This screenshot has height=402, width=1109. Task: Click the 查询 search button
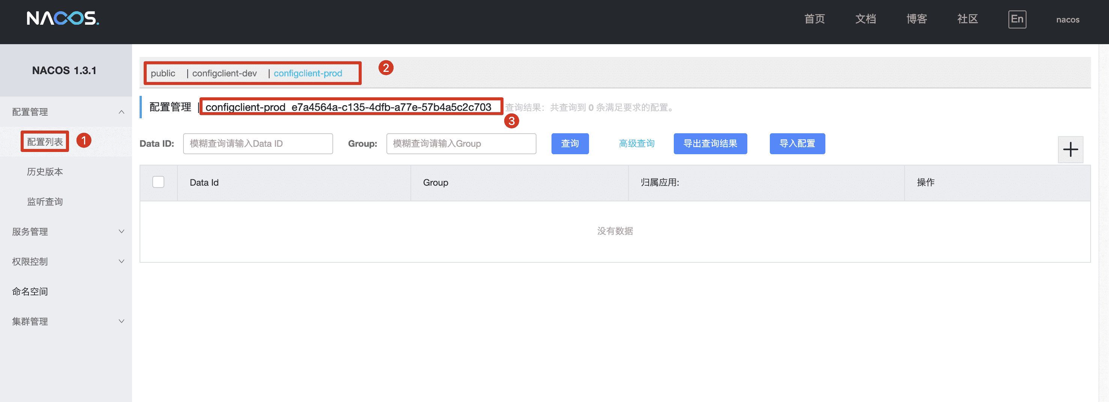[570, 144]
